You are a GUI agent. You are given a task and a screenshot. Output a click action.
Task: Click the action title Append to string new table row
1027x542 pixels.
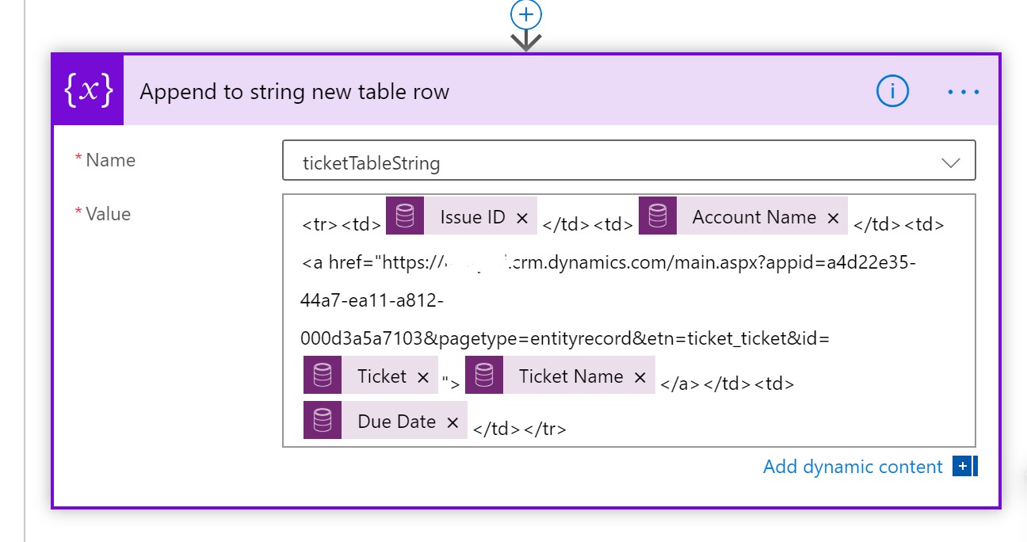point(295,92)
